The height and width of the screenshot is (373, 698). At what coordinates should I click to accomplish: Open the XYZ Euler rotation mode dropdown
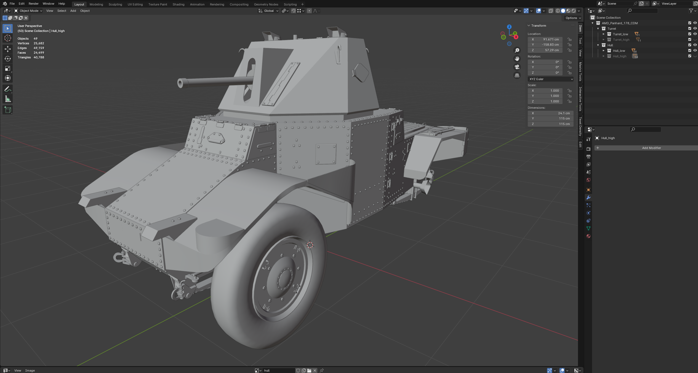(x=551, y=79)
